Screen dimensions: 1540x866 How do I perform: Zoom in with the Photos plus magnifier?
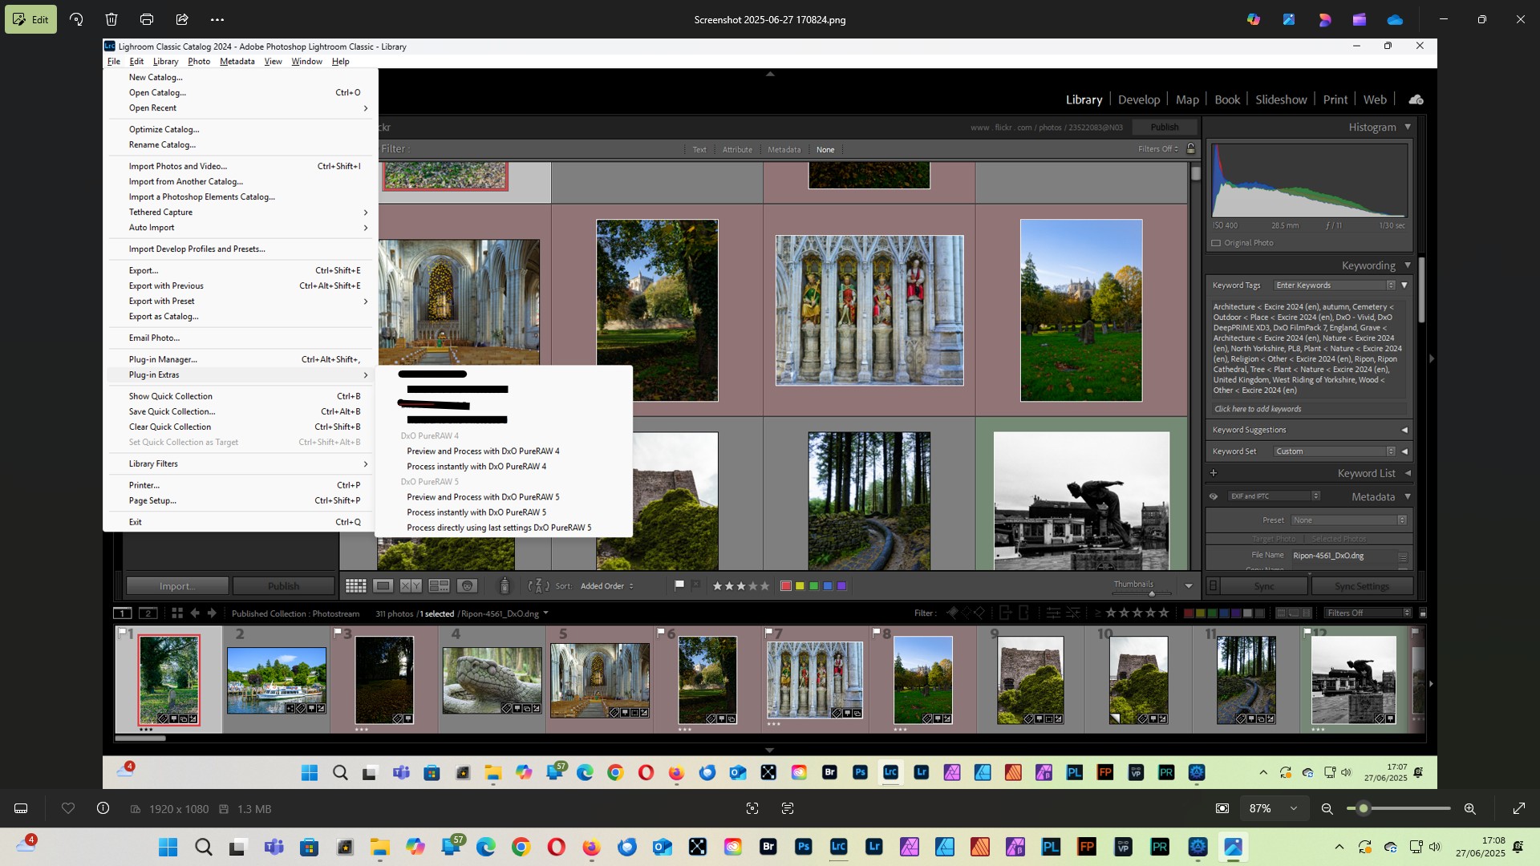[1470, 808]
